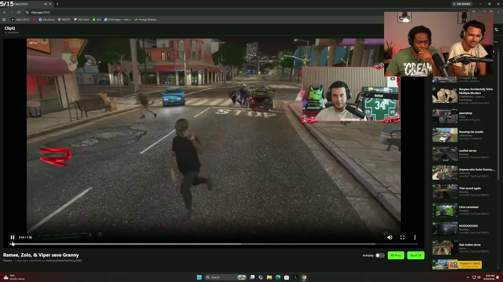Open File Explorer from the taskbar
Screen dimensions: 503x282
coord(269,277)
